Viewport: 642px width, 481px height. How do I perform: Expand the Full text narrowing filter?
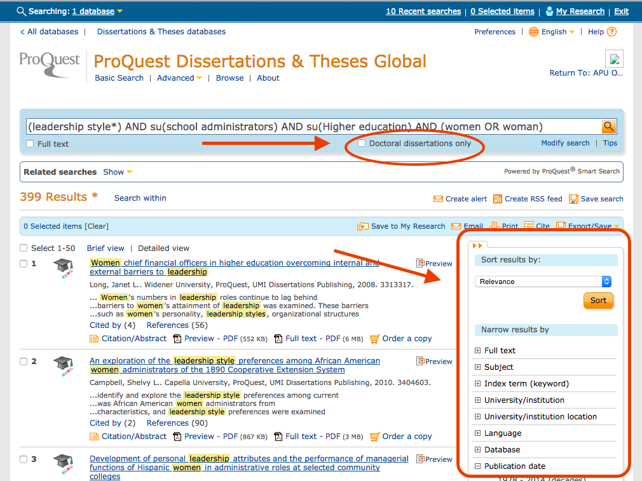pyautogui.click(x=477, y=350)
